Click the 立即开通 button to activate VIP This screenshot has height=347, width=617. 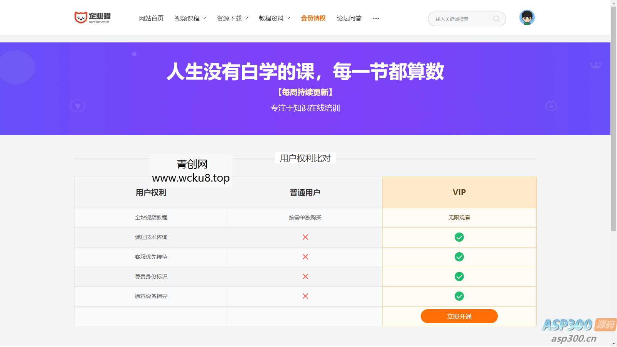pos(459,316)
